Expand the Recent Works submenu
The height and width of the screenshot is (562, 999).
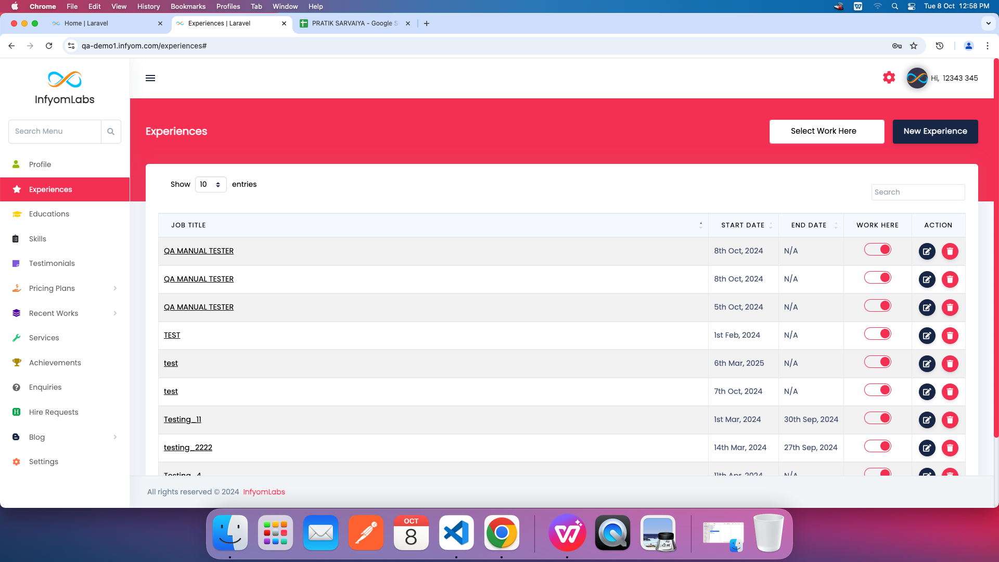[x=115, y=313]
